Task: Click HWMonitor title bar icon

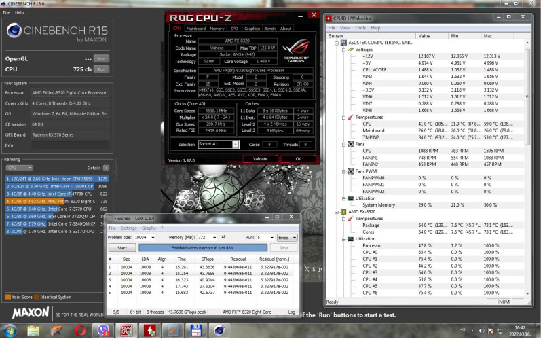Action: 329,18
